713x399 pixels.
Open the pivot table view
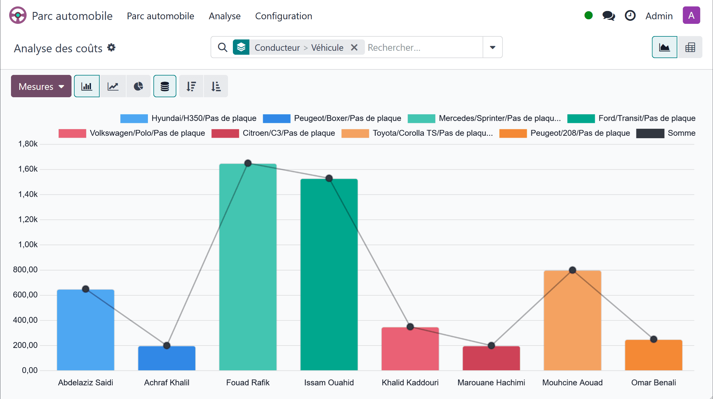[690, 47]
